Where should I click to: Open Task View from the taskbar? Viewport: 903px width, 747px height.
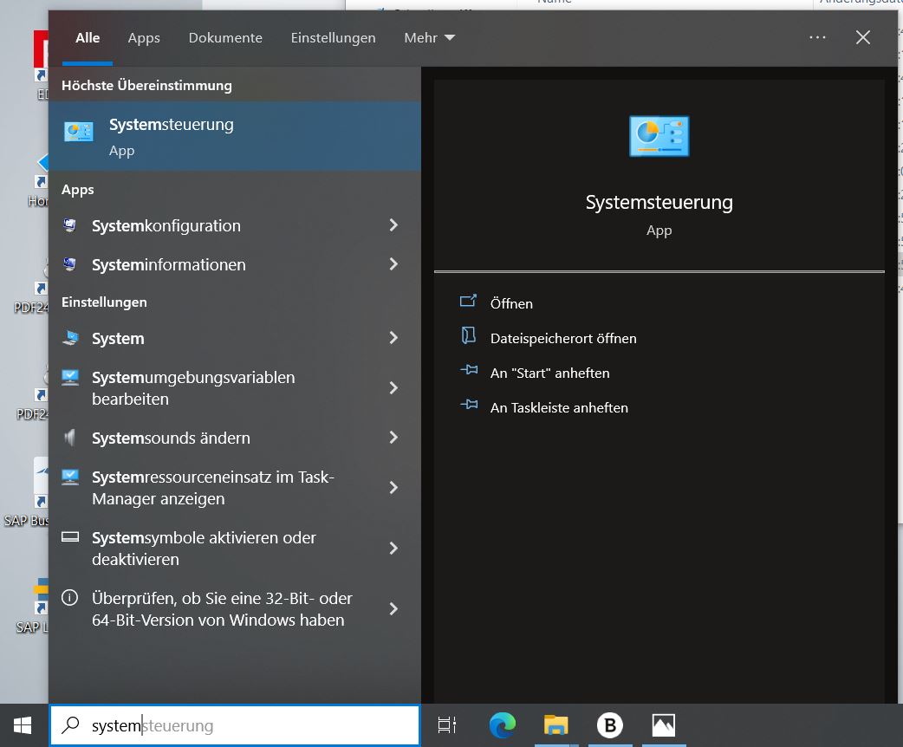click(x=447, y=725)
